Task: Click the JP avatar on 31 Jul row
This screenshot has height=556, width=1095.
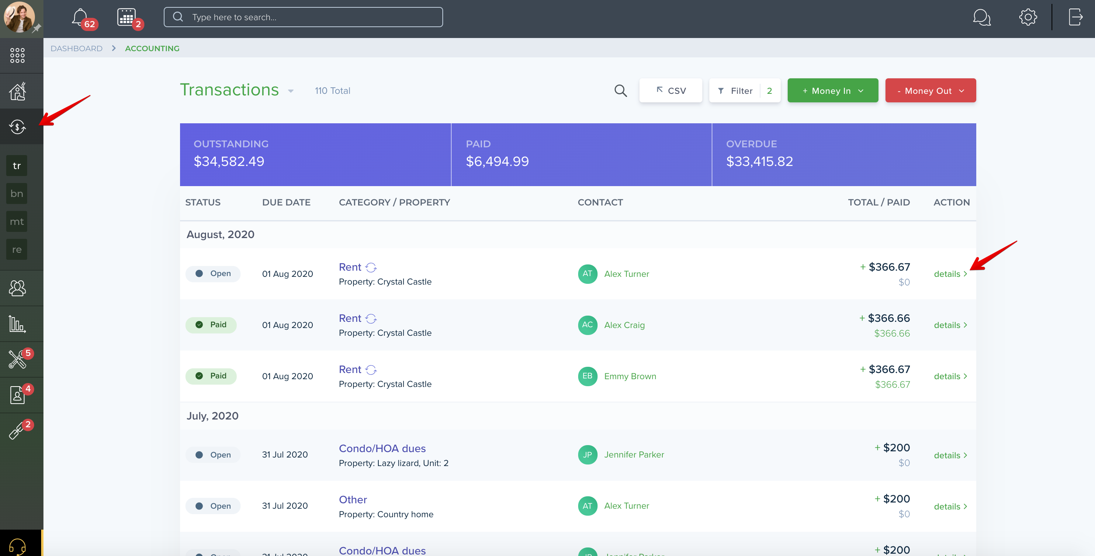Action: pos(587,455)
